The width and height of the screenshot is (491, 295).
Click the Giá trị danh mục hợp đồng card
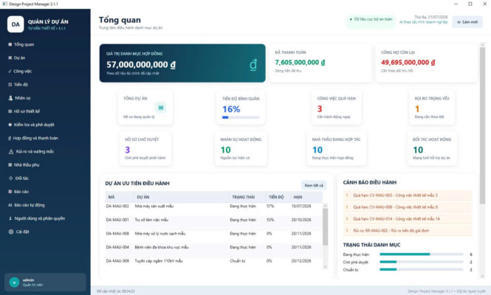click(x=182, y=63)
